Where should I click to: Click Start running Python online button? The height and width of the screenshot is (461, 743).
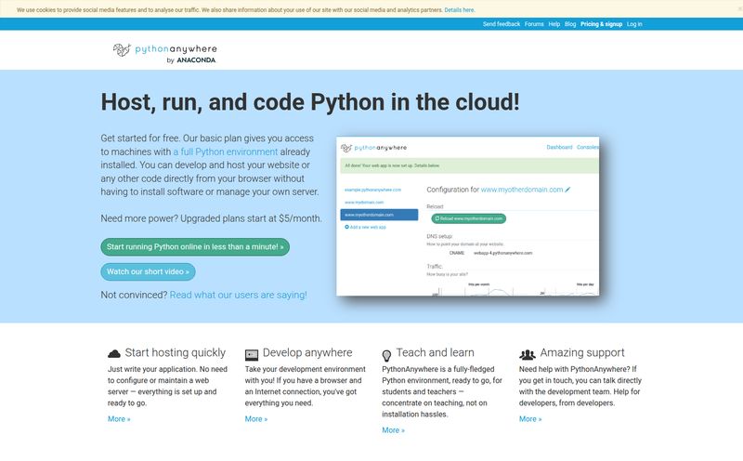click(x=195, y=246)
